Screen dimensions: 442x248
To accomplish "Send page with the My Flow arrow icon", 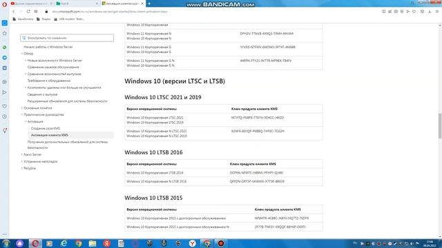I will click(x=408, y=12).
